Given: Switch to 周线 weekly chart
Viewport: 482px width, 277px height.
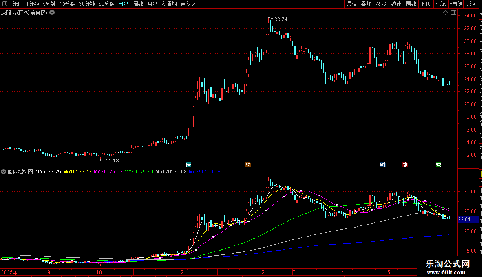Looking at the screenshot, I should [138, 4].
